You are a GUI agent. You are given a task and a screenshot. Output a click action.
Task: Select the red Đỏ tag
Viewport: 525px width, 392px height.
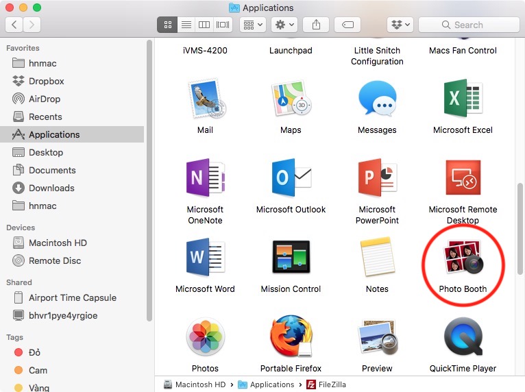coord(72,352)
